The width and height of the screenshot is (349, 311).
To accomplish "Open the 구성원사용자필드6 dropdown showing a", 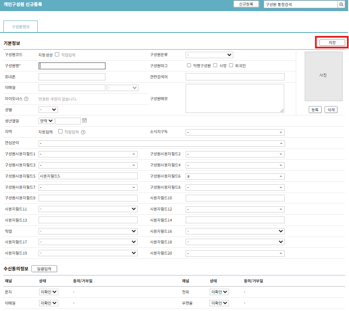I will click(x=235, y=176).
